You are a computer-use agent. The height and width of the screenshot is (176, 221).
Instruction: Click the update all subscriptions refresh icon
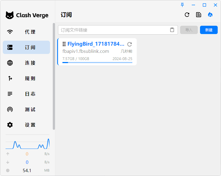[187, 15]
